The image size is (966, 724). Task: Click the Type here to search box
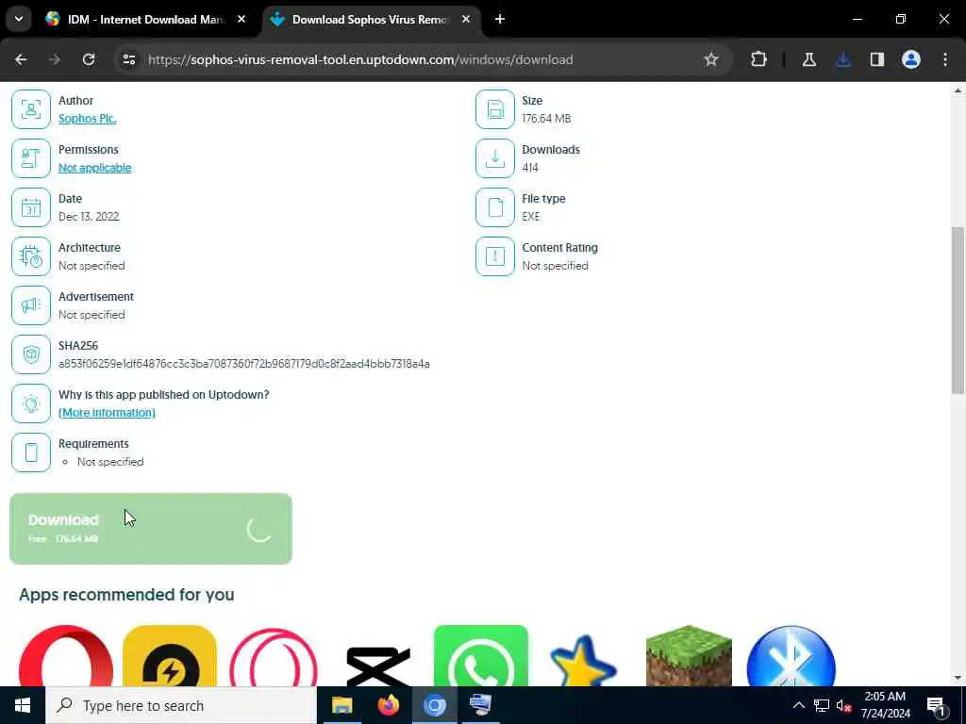click(x=181, y=705)
